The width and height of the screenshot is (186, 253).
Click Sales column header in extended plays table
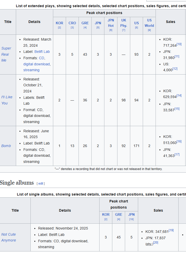(170, 22)
